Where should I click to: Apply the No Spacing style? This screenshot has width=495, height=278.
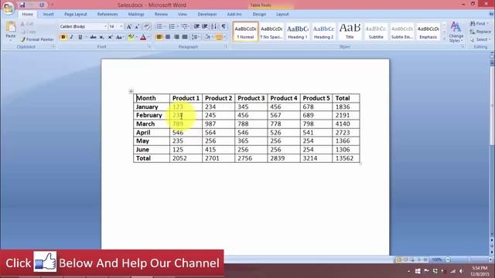[271, 32]
